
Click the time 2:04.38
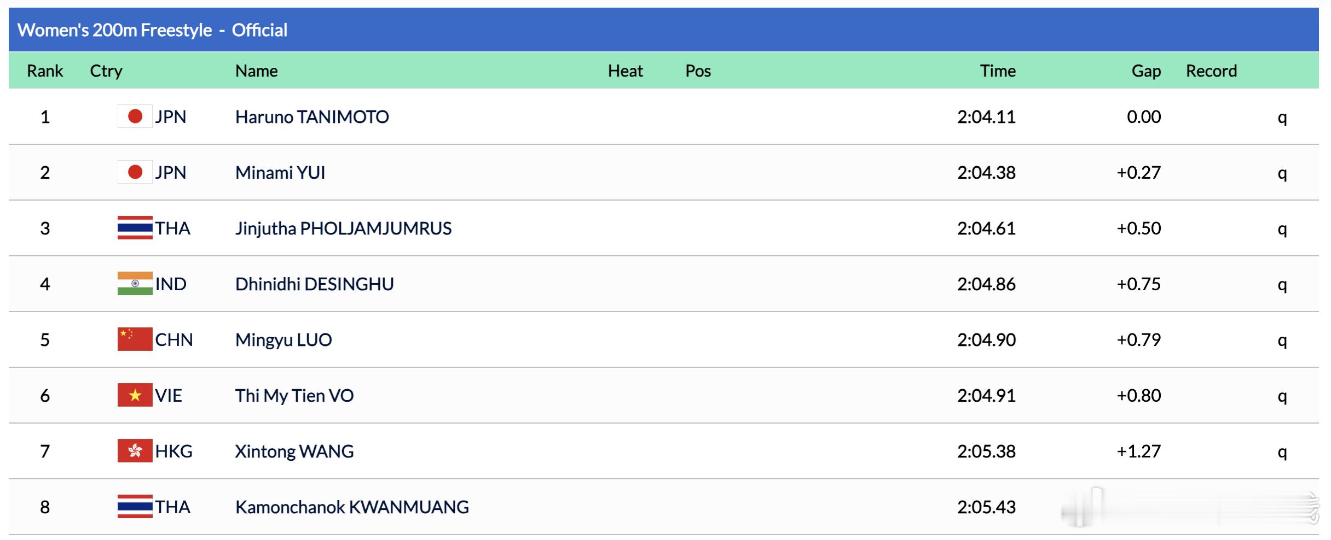tap(986, 173)
